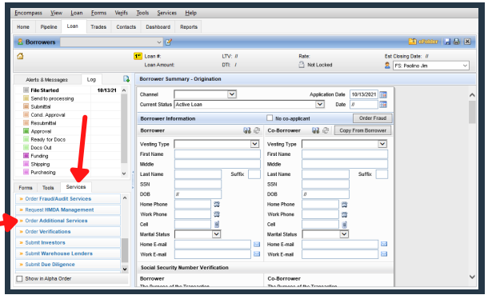
Task: Open Borrower Marital Status dropdown
Action: 216,234
